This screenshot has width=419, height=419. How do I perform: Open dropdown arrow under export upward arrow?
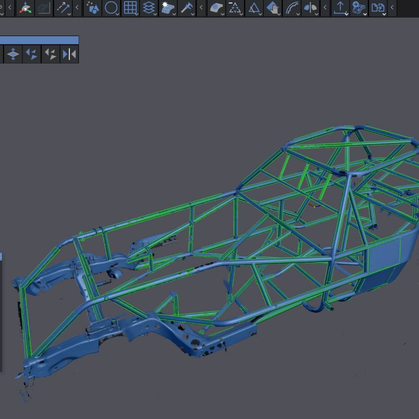[x=347, y=14]
